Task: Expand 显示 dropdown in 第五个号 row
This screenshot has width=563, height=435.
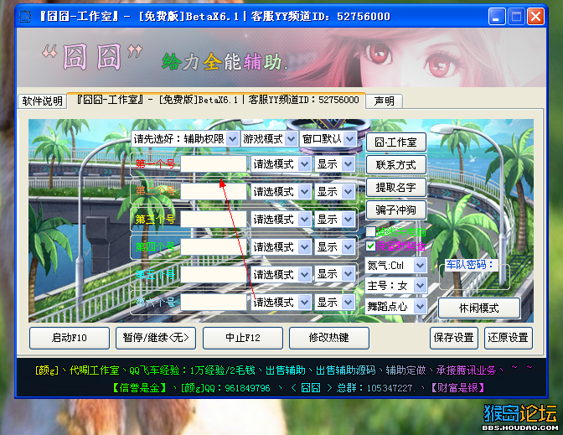Action: click(334, 274)
